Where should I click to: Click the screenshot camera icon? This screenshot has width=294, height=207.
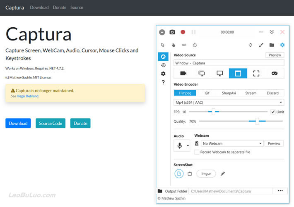click(x=172, y=32)
